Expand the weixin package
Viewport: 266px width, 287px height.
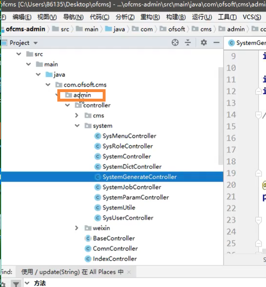click(x=77, y=228)
